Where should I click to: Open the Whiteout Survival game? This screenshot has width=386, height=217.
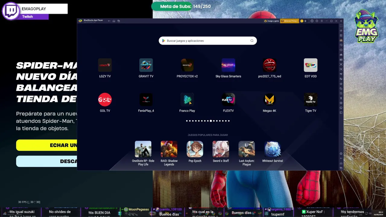273,149
